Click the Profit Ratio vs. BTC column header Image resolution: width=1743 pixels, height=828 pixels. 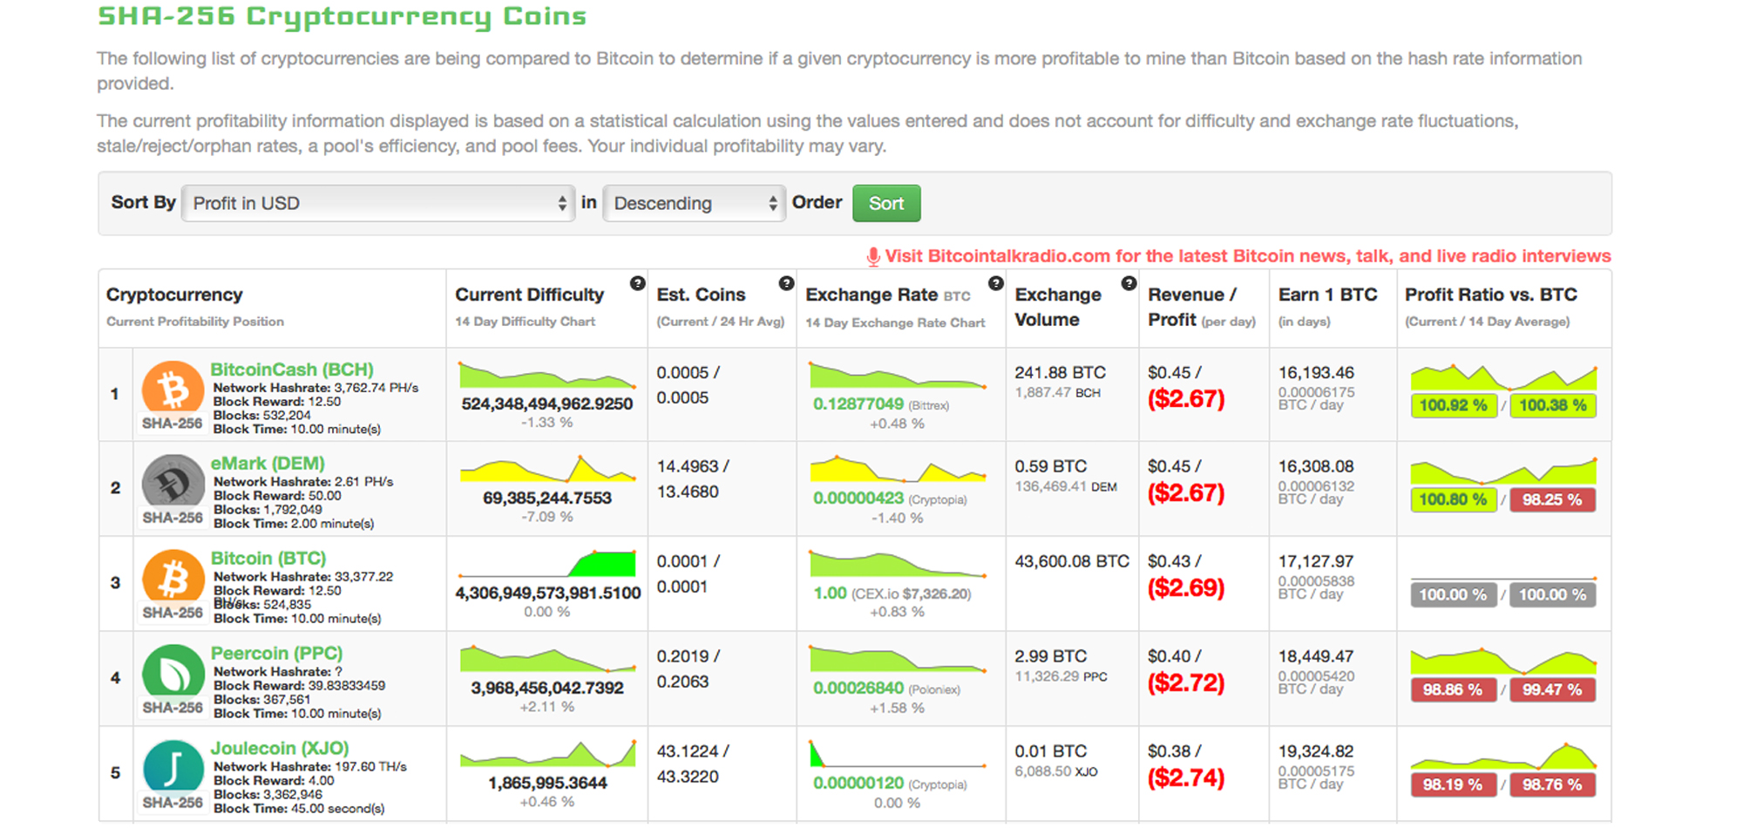click(1491, 295)
